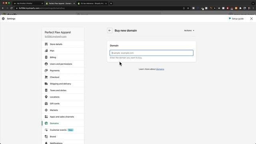Viewport: 256px width, 144px height.
Task: Select the Domains globe icon
Action: tap(46, 124)
